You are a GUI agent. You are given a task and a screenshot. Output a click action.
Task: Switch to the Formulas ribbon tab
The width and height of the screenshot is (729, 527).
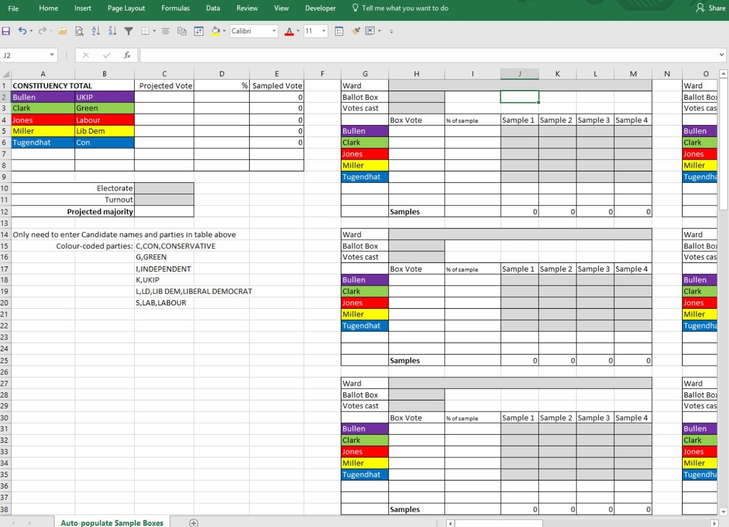click(175, 8)
